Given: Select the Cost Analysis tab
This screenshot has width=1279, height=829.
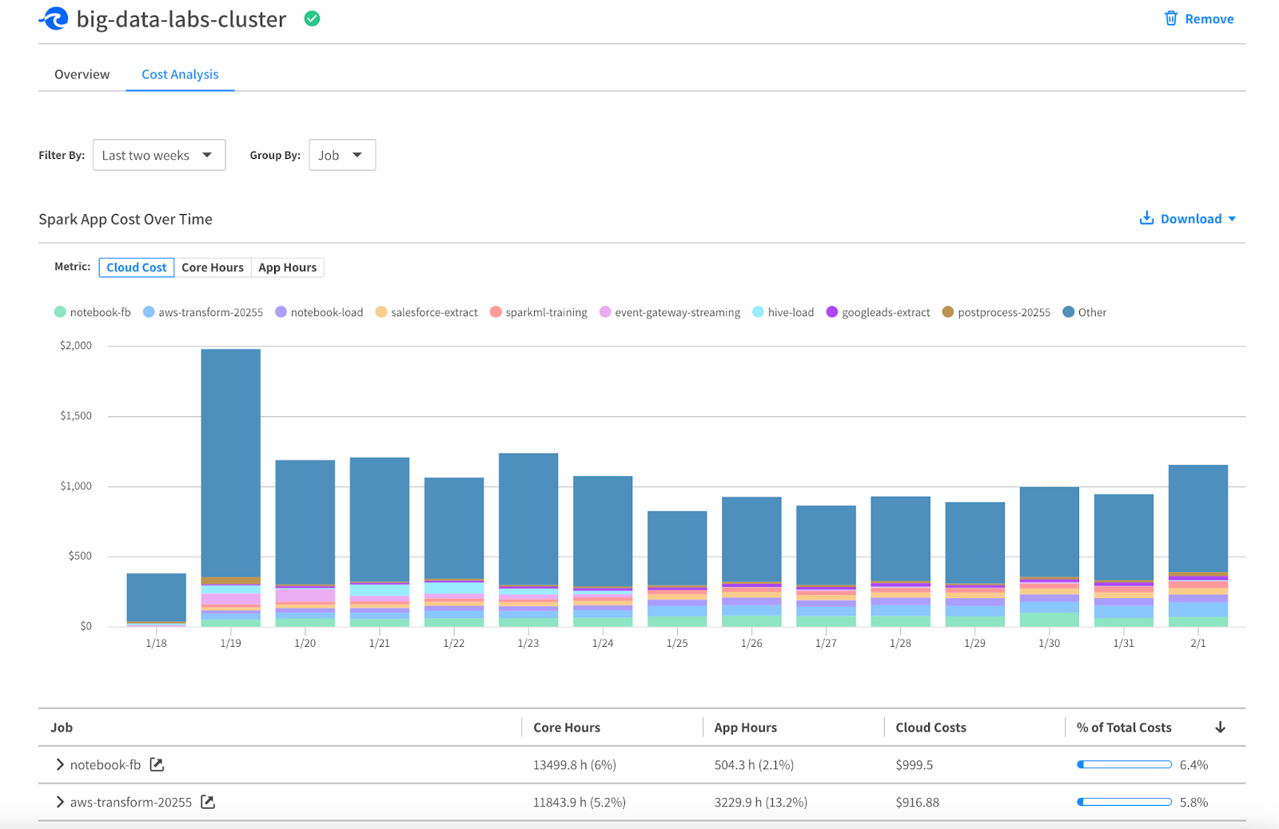Looking at the screenshot, I should click(x=180, y=74).
